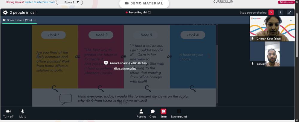Click the red X to stop screen sharing
Image resolution: width=299 pixels, height=122 pixels.
[271, 12]
